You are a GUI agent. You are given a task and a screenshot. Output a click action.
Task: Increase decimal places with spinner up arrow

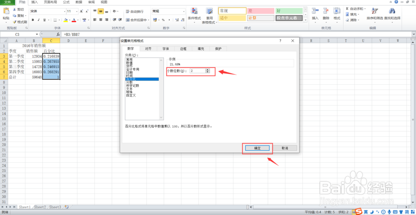[208, 70]
